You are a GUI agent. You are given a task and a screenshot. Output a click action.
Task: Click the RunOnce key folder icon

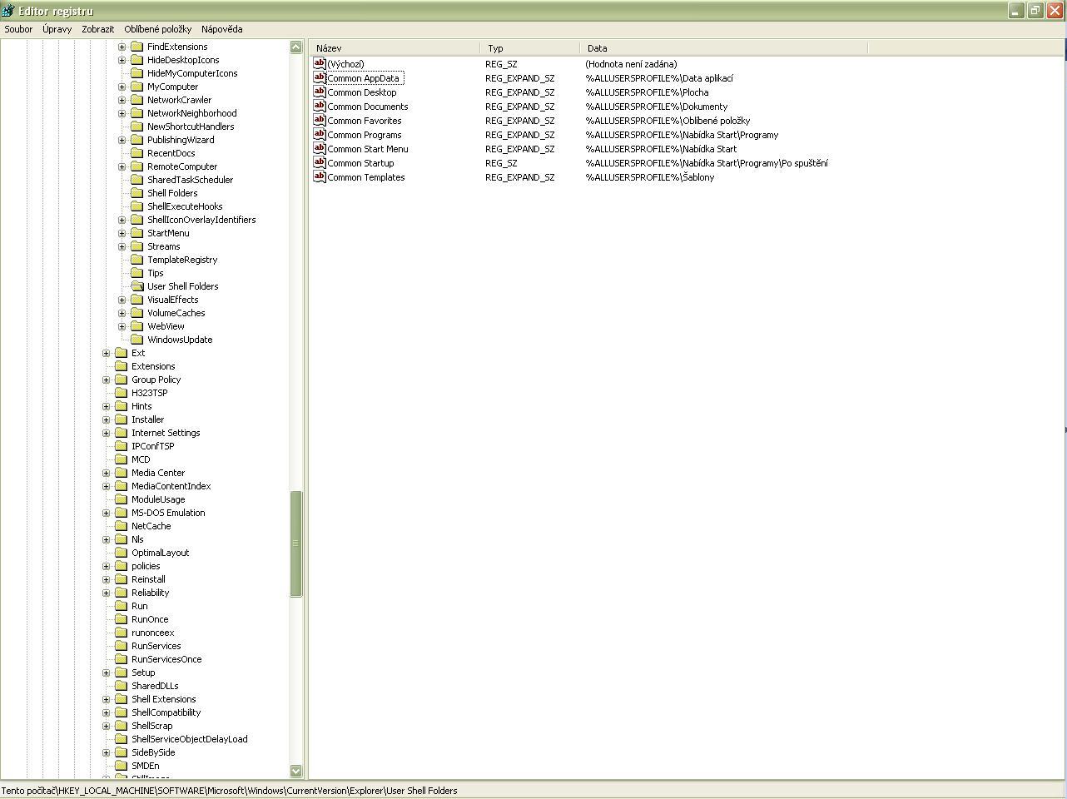coord(122,619)
